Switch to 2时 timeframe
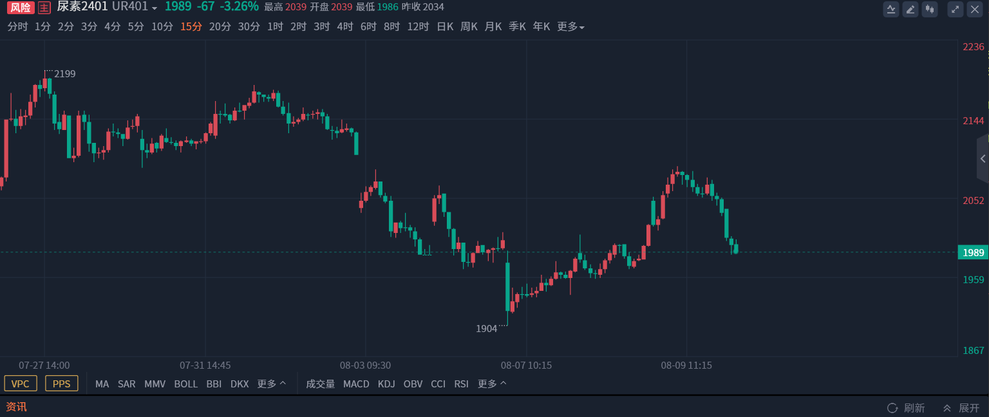 [298, 27]
